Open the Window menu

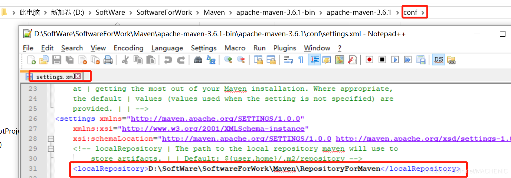point(317,48)
